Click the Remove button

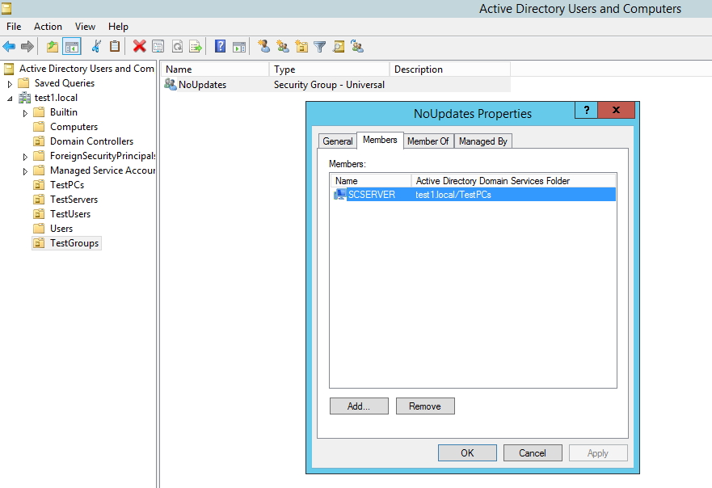coord(425,406)
